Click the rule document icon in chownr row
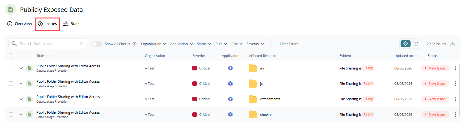This screenshot has width=465, height=123. coord(29,115)
